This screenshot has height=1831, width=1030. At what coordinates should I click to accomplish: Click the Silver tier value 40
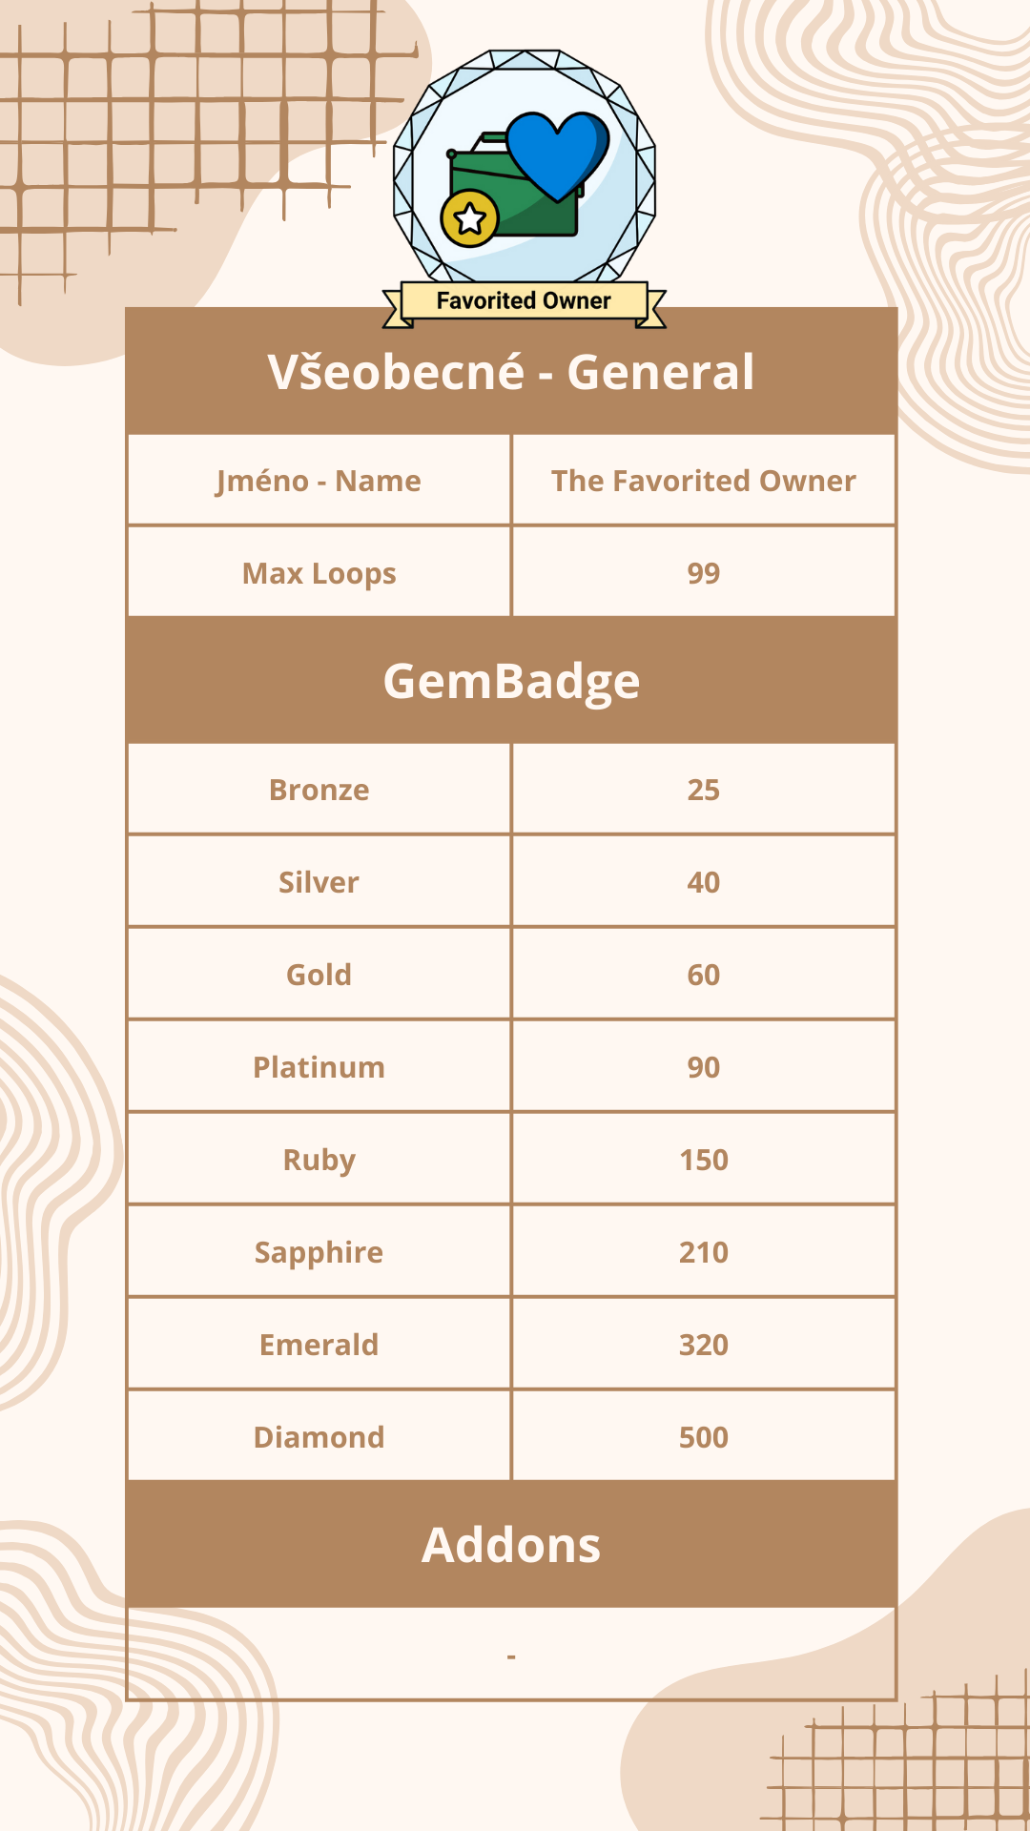(x=704, y=882)
